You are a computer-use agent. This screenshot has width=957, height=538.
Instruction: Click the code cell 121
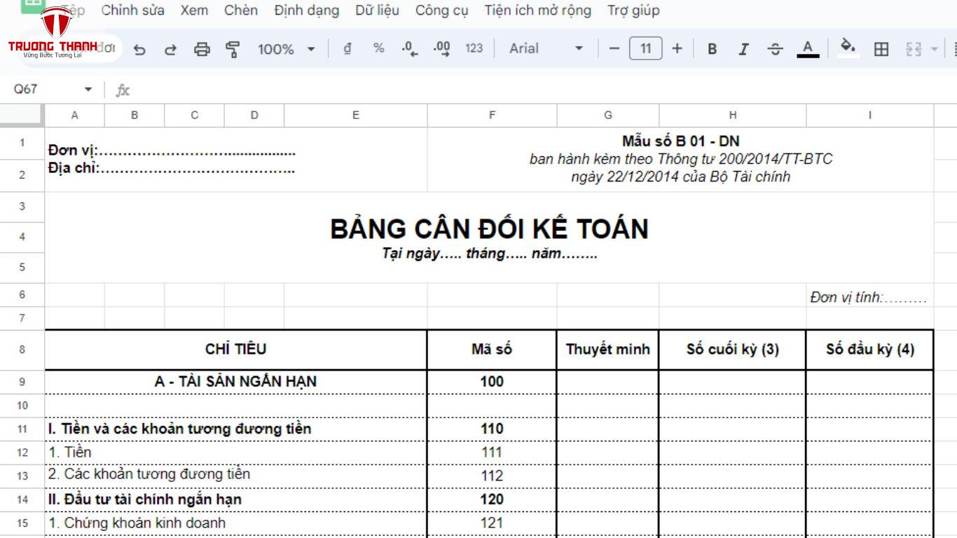pos(492,523)
